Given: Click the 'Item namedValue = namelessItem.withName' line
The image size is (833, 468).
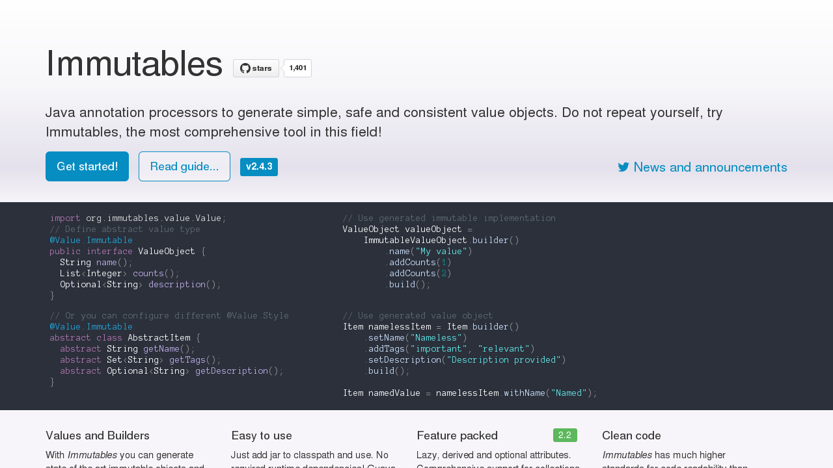Looking at the screenshot, I should [470, 393].
